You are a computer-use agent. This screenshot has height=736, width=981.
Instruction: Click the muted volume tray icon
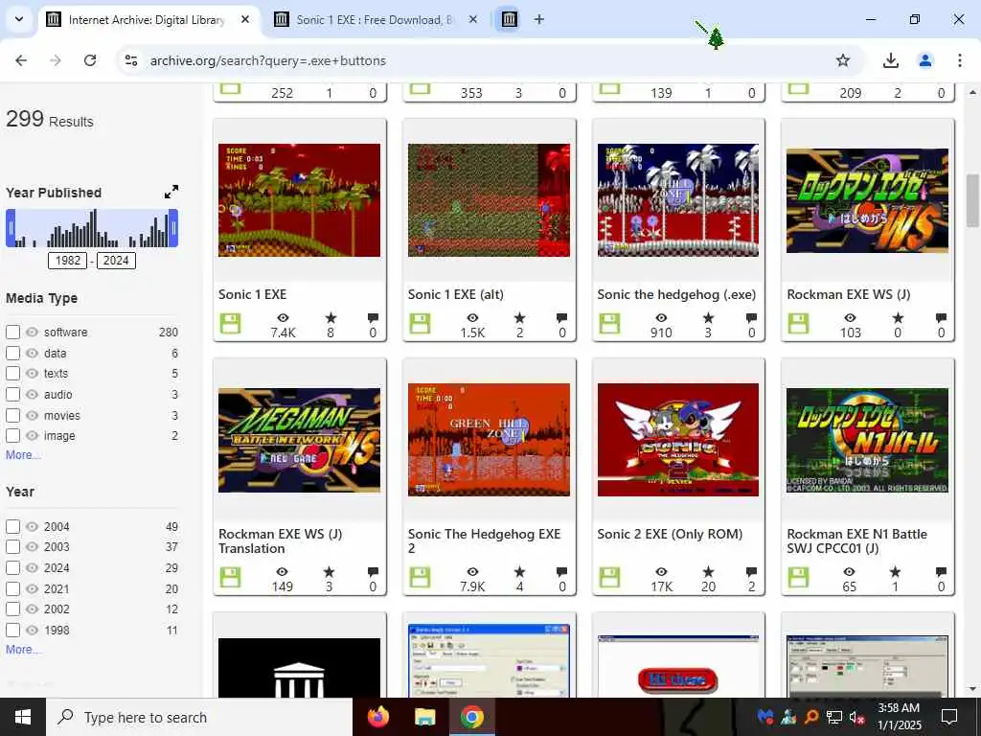coord(856,717)
